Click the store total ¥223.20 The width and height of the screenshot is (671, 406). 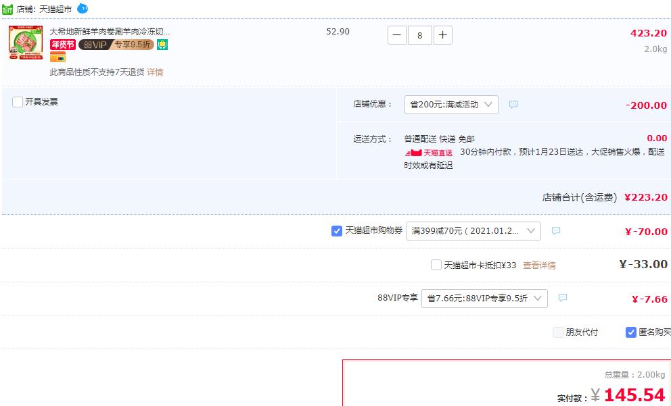point(646,197)
